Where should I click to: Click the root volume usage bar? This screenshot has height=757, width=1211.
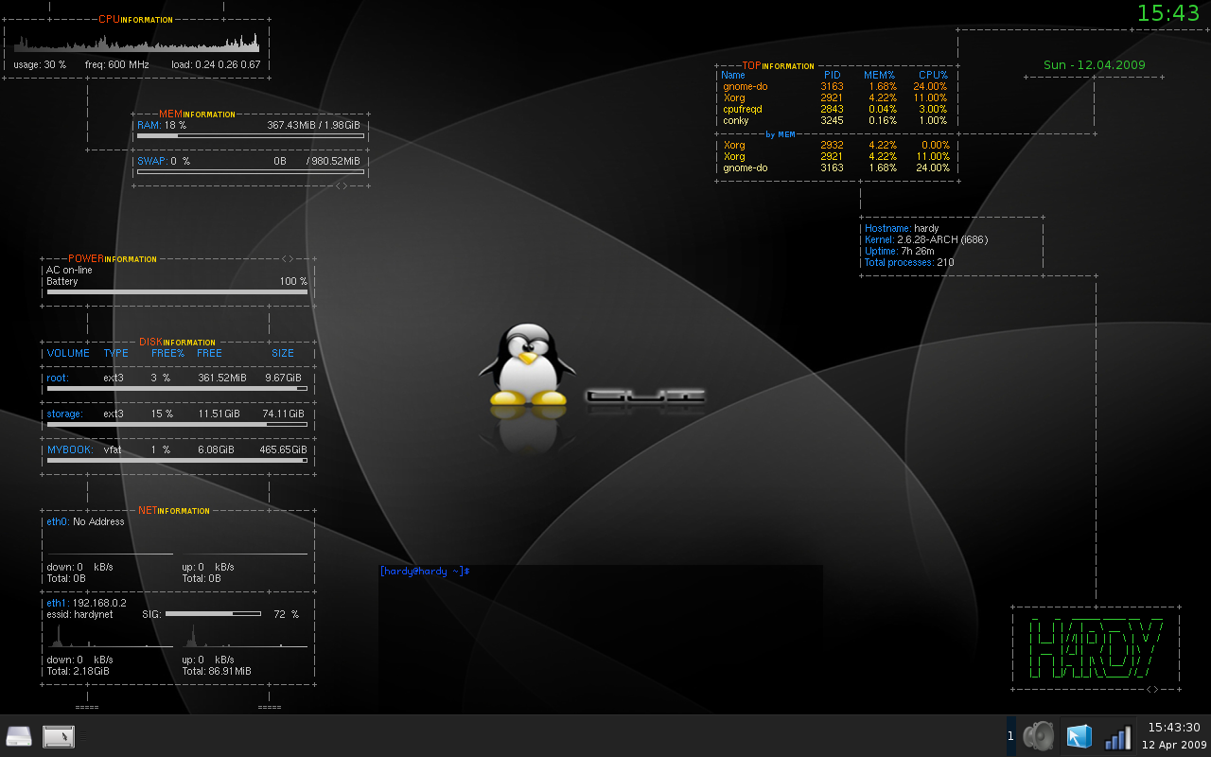pos(177,388)
